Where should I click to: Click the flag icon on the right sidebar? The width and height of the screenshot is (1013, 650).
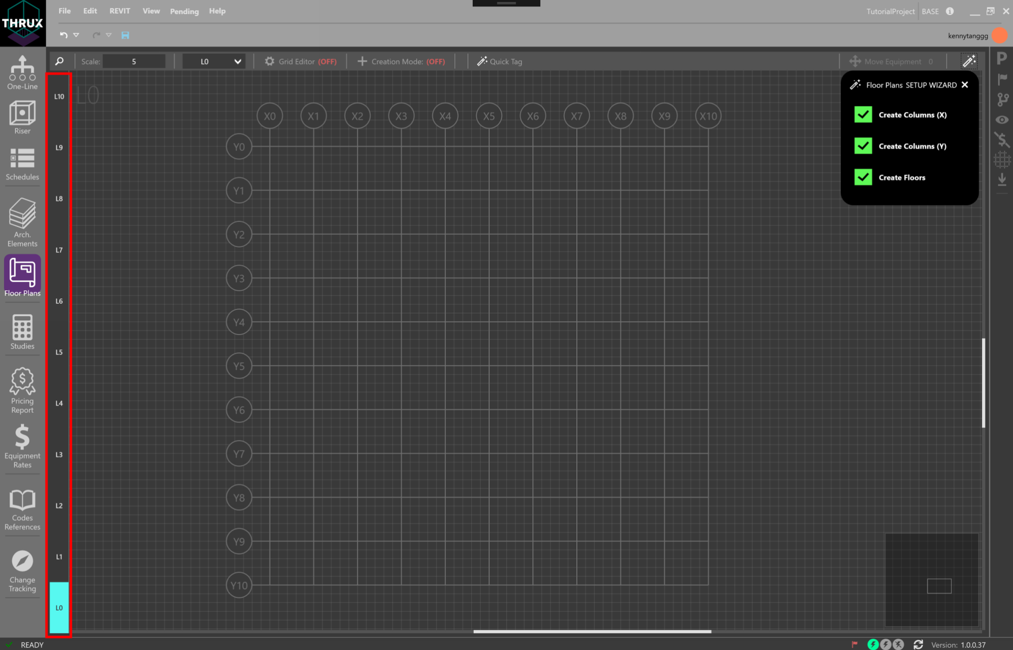coord(1002,79)
